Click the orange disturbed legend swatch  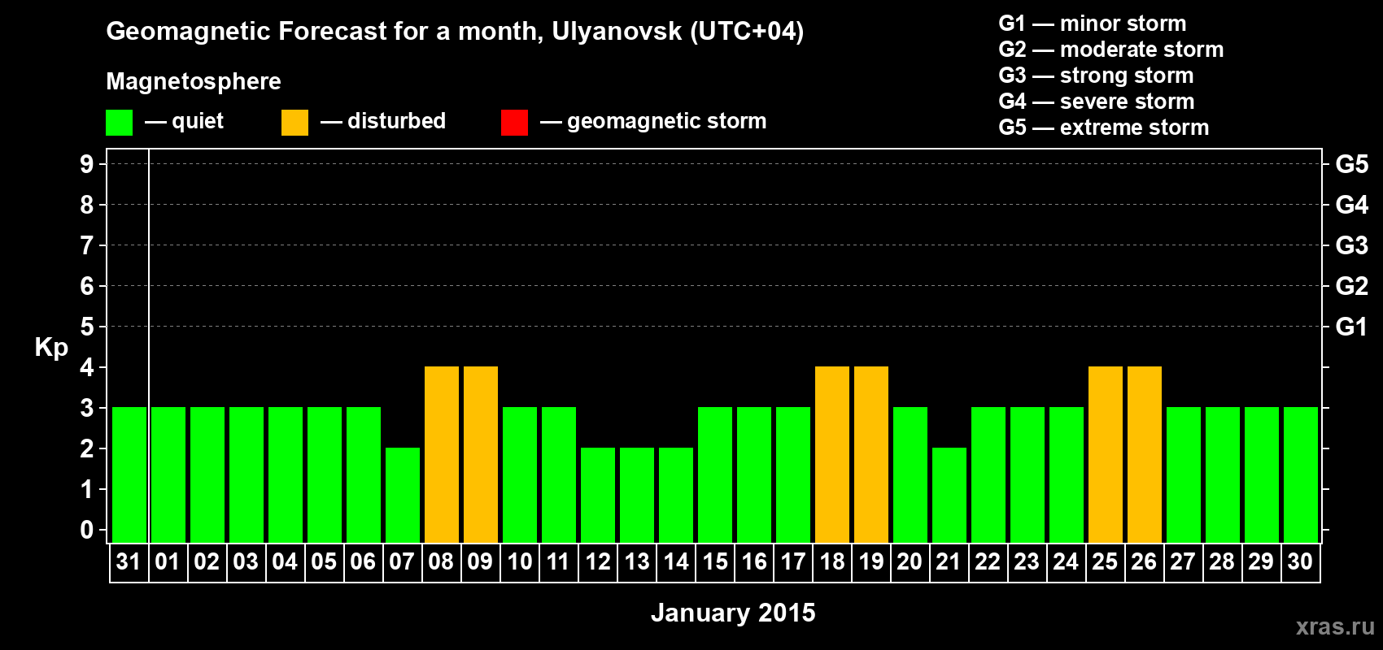[x=294, y=123]
